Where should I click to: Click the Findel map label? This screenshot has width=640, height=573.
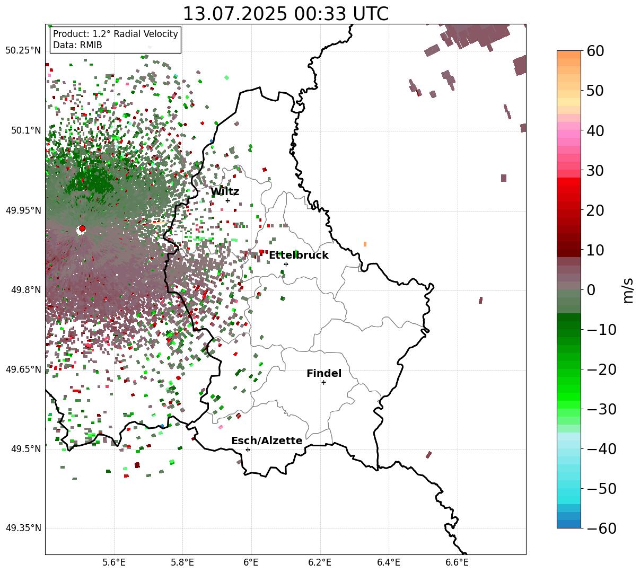coord(324,374)
